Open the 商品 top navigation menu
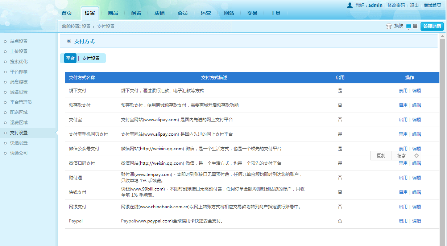The height and width of the screenshot is (246, 447). (113, 13)
